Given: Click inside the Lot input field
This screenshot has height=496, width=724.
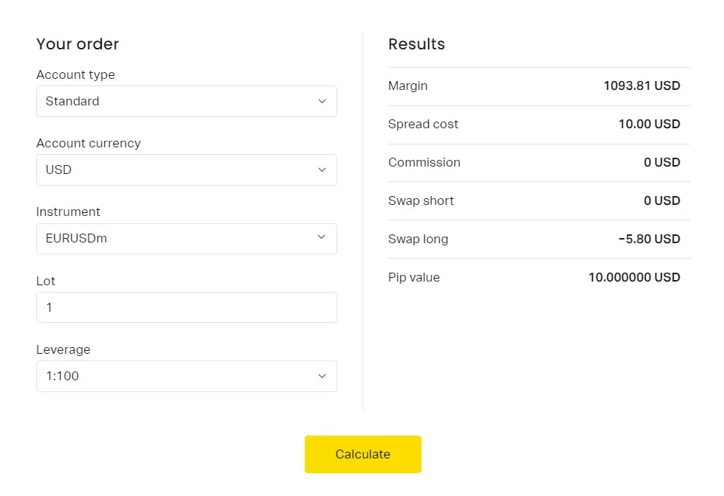Looking at the screenshot, I should coord(186,307).
